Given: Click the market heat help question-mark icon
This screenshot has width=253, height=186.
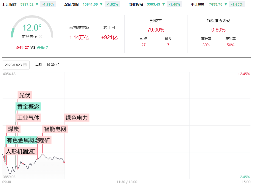Looking at the screenshot, I should 41,37.
